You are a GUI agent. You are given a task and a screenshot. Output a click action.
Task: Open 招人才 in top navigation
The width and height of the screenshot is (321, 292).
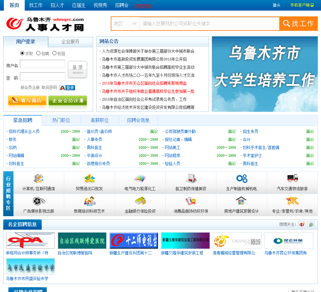[57, 5]
